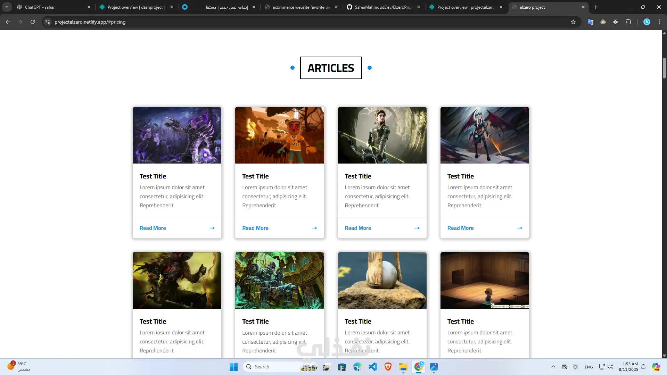Click the browser reload page icon
The height and width of the screenshot is (375, 667).
pos(33,22)
